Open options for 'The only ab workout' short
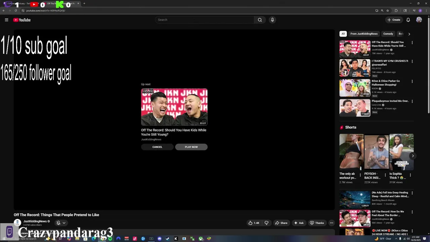This screenshot has height=242, width=430. [360, 175]
